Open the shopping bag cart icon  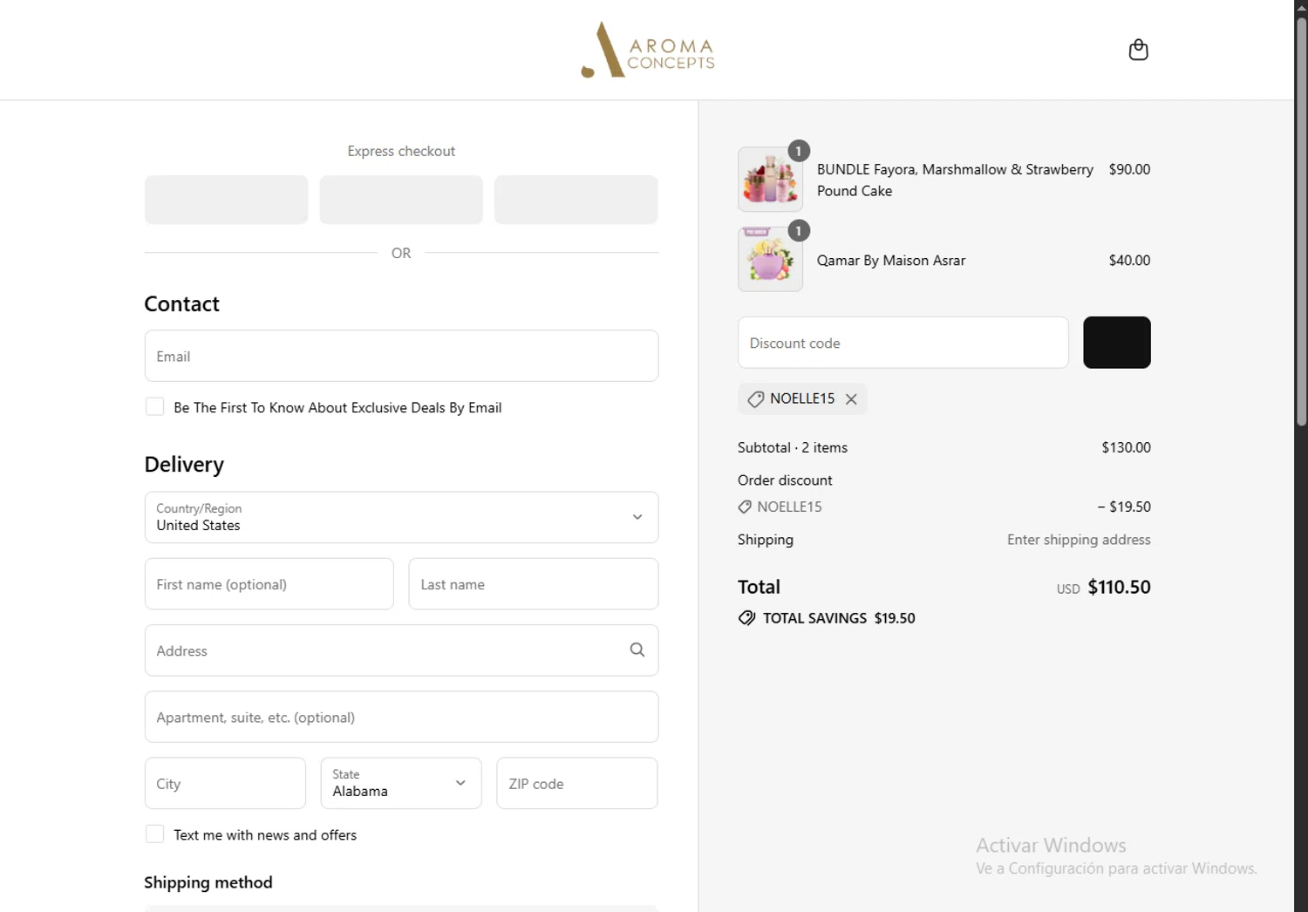click(x=1138, y=50)
